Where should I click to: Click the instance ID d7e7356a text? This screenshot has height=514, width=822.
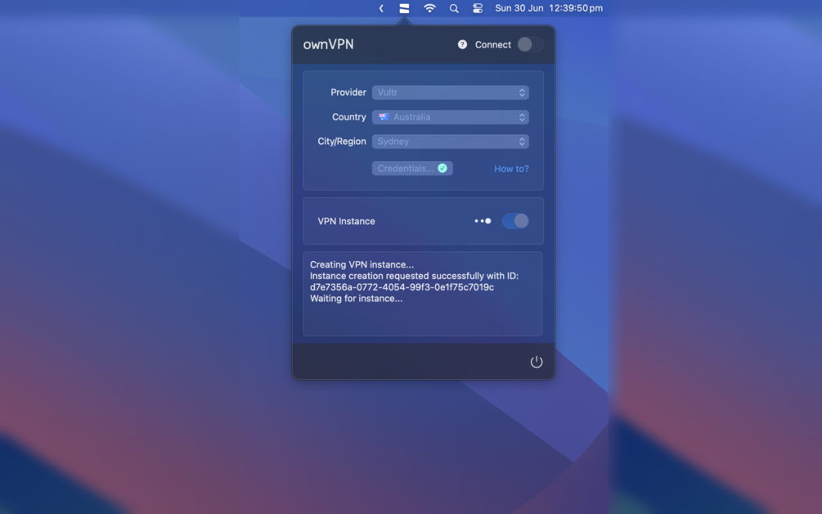click(402, 287)
